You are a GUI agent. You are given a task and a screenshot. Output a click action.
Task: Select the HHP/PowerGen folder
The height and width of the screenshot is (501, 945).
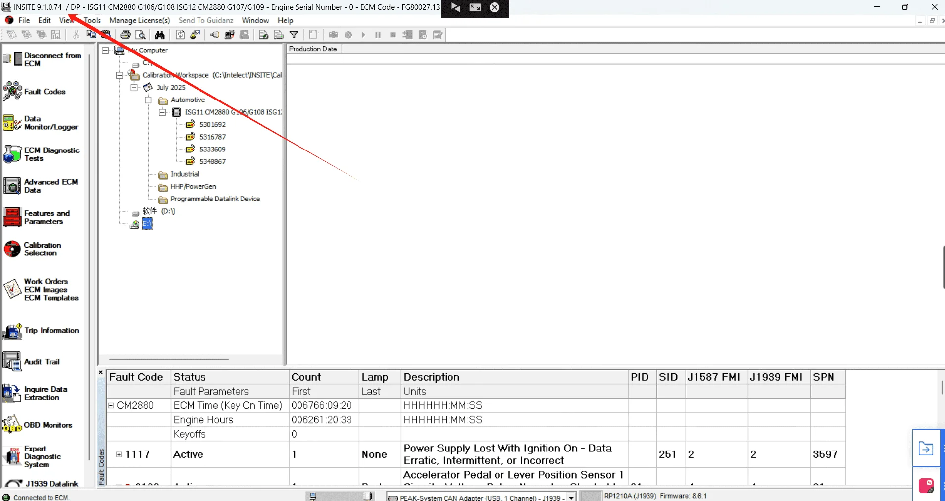[193, 187]
